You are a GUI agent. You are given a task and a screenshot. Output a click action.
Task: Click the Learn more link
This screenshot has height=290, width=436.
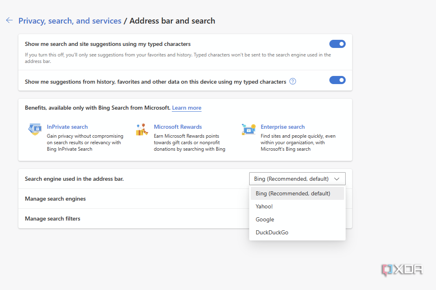click(186, 108)
